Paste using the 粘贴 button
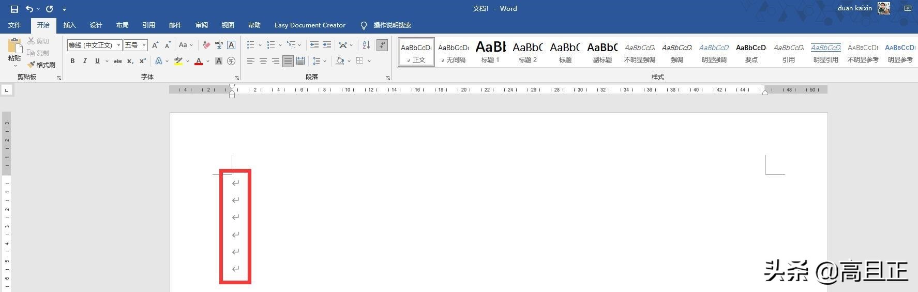Image resolution: width=918 pixels, height=292 pixels. [14, 51]
